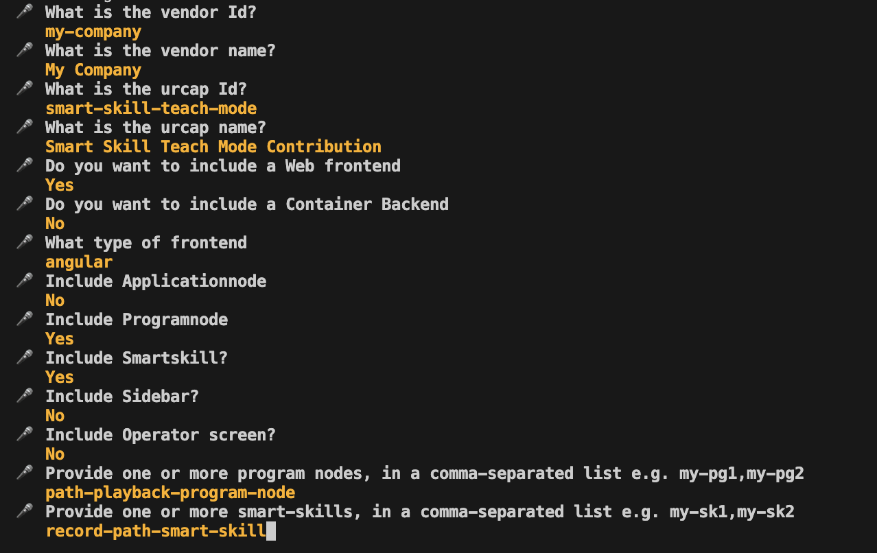Click the microphone icon beside urcap name prompt
This screenshot has width=877, height=553.
point(25,127)
